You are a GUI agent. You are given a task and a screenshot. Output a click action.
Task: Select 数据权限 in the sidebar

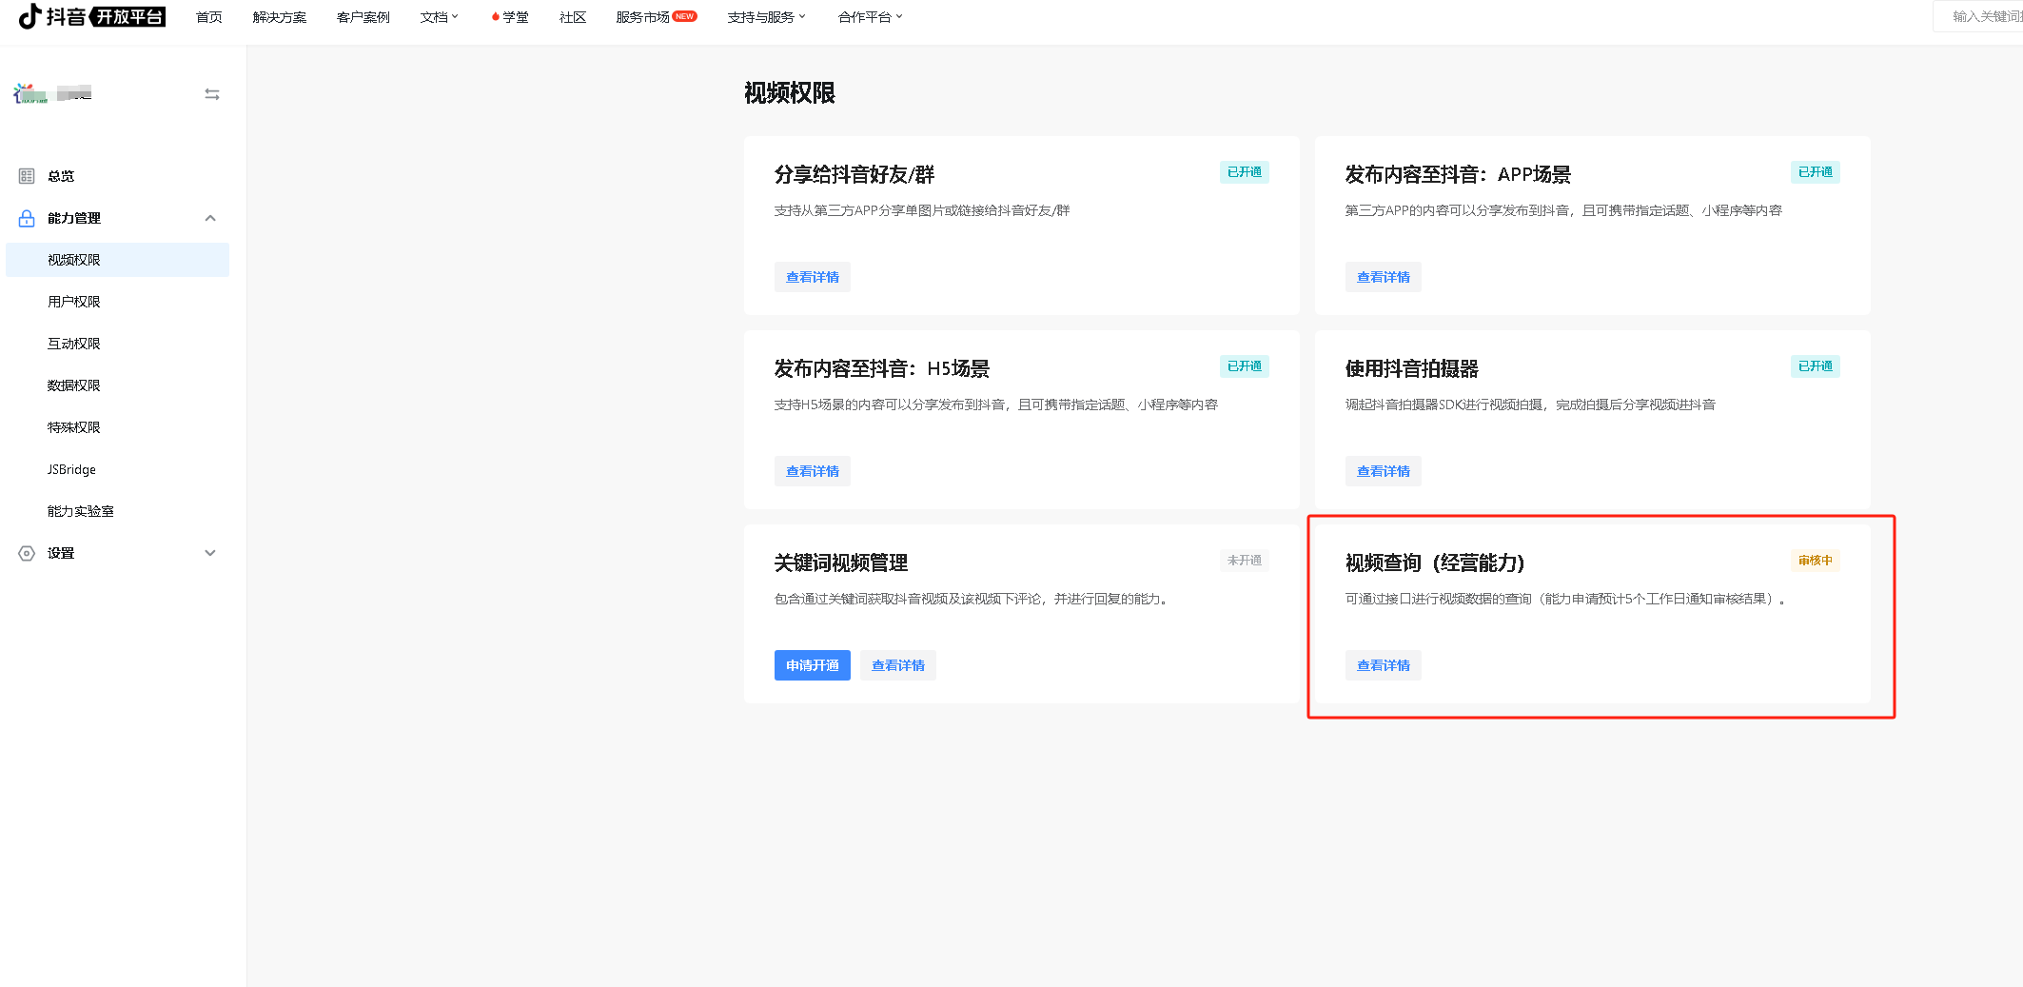[x=74, y=385]
